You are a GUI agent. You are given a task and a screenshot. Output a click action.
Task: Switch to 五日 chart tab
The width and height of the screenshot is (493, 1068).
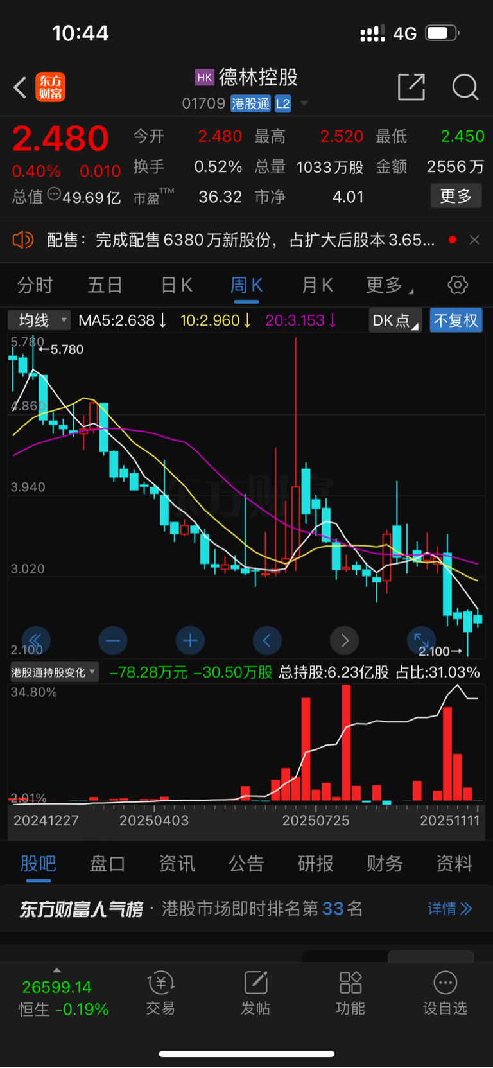pyautogui.click(x=105, y=285)
